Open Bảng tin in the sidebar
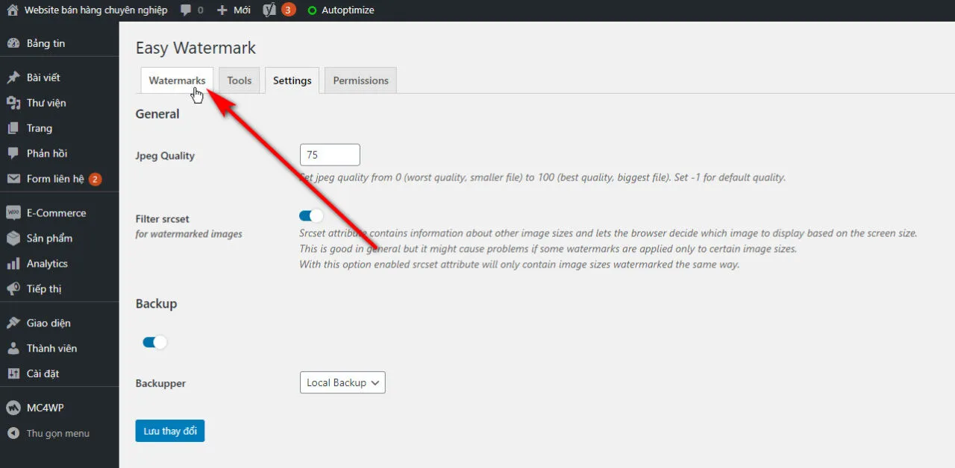Screen dimensions: 955x468 click(46, 43)
